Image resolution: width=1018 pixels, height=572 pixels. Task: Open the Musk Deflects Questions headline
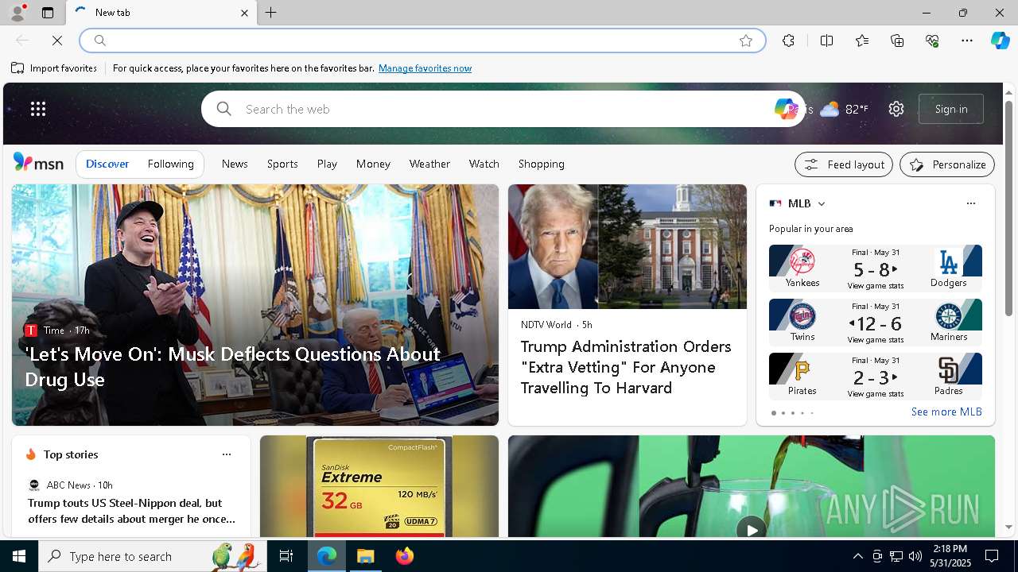click(x=232, y=366)
